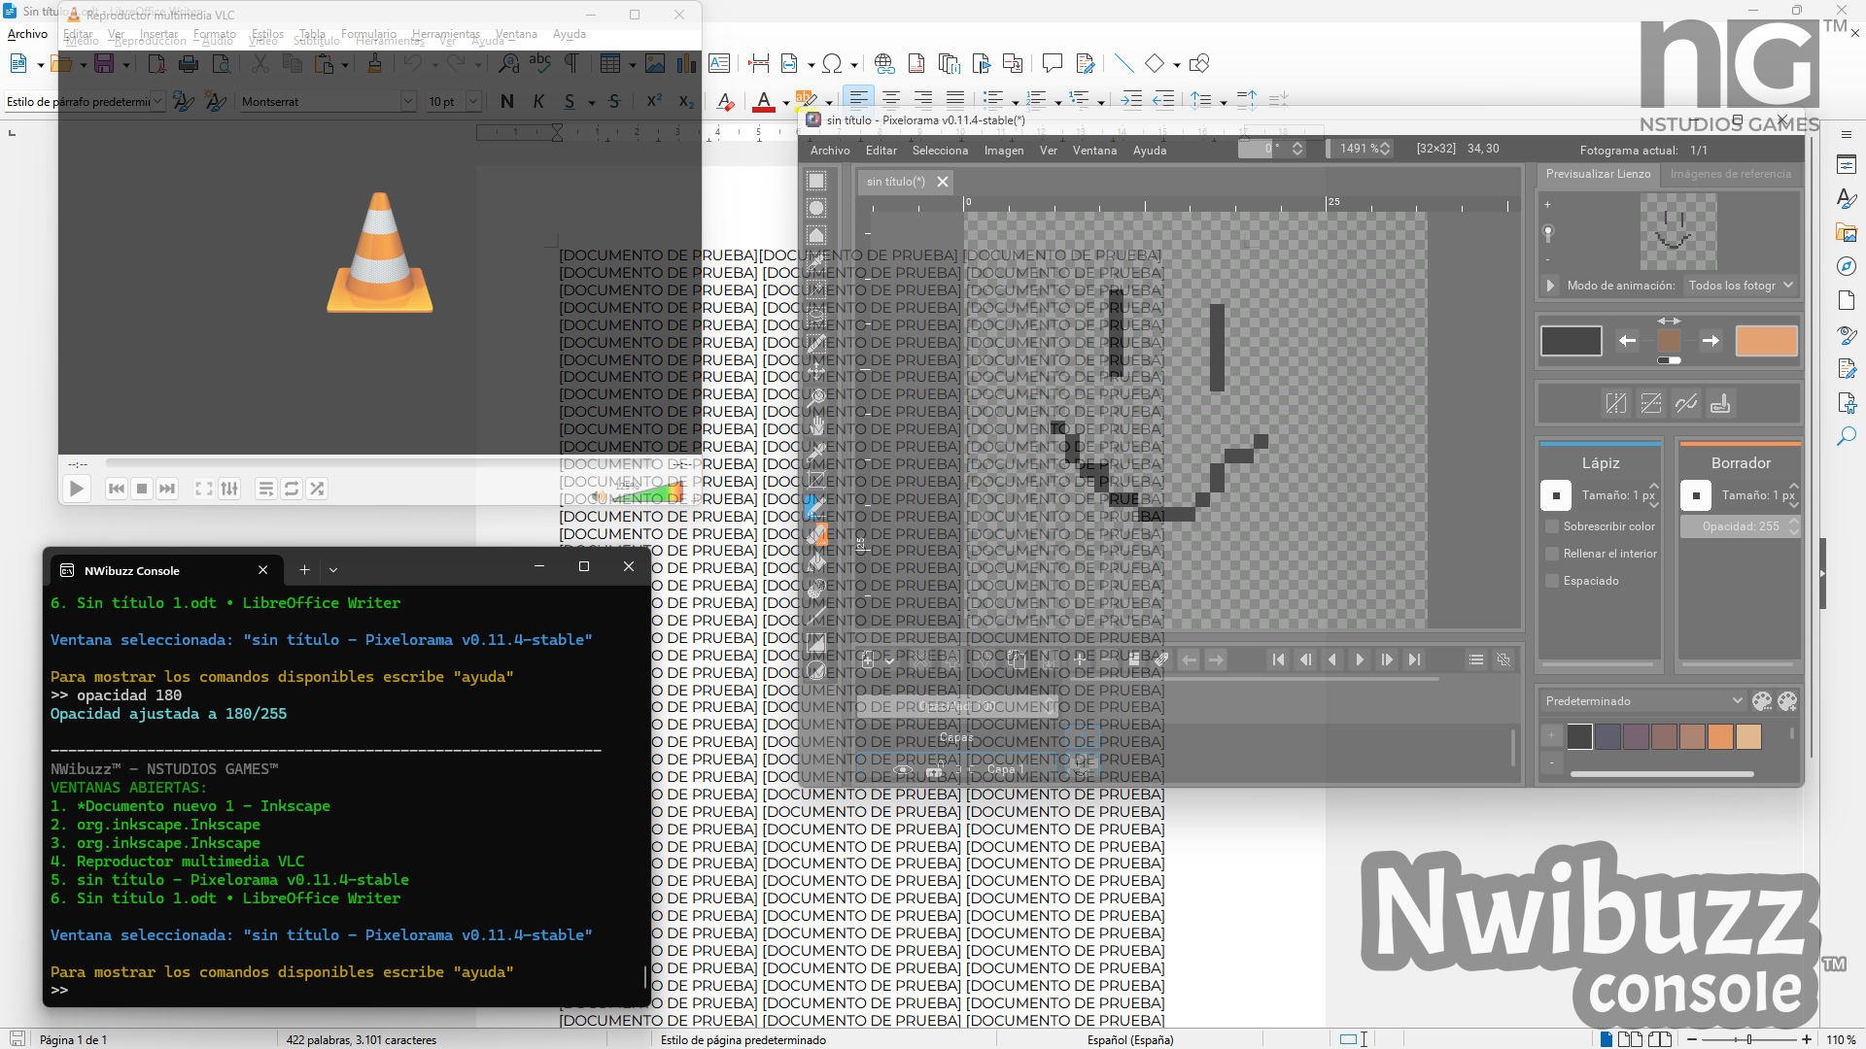Screen dimensions: 1866x1049
Task: Open Writer's Archivo menu
Action: point(28,34)
